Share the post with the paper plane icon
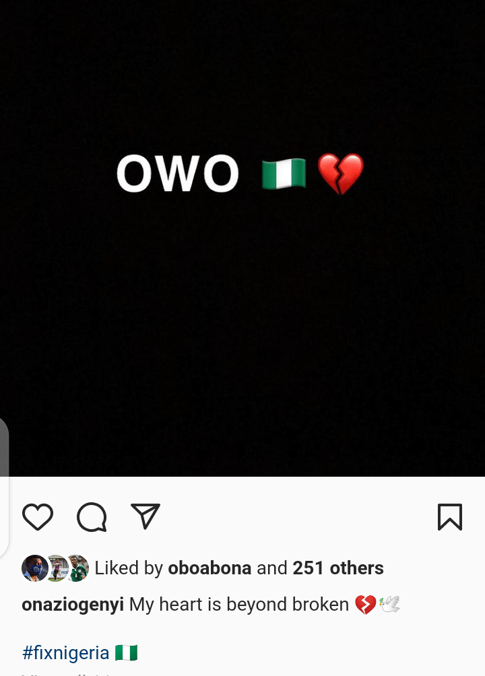The image size is (485, 676). tap(145, 517)
